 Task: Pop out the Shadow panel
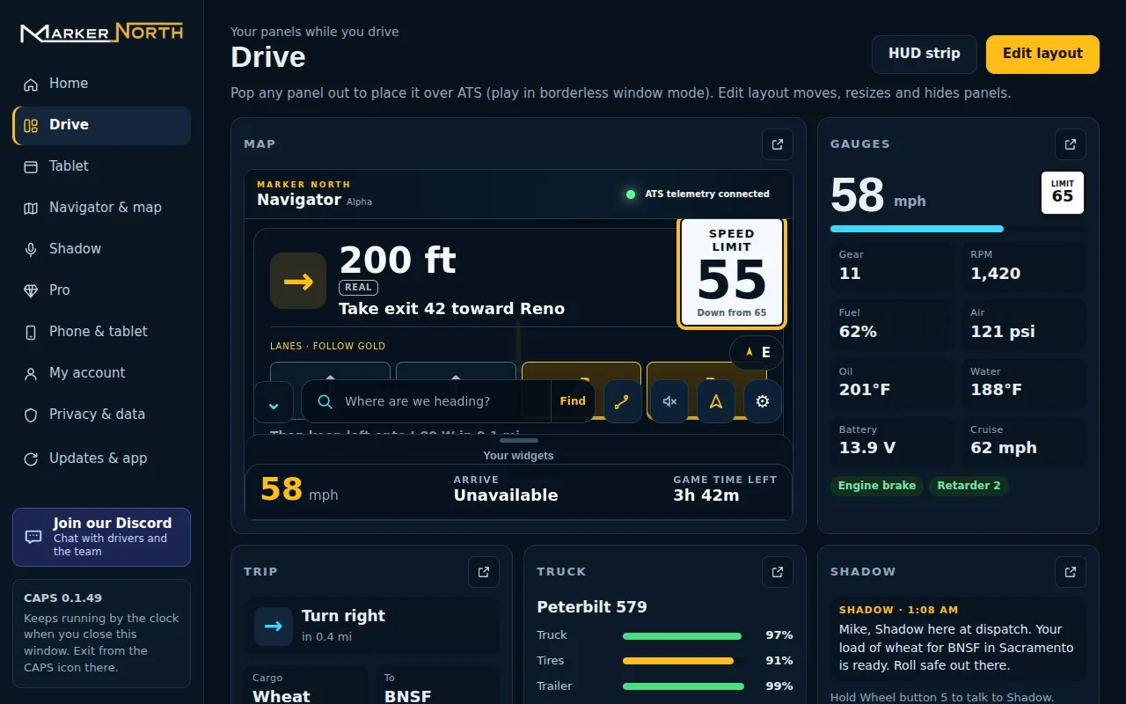1070,572
